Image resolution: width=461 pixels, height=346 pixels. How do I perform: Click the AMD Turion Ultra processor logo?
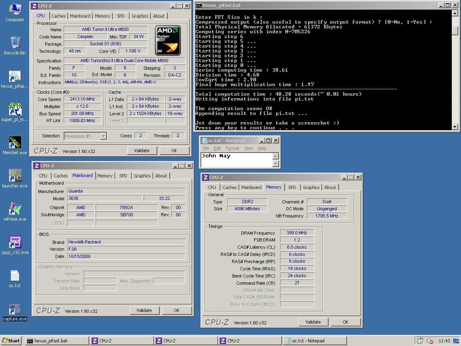168,40
